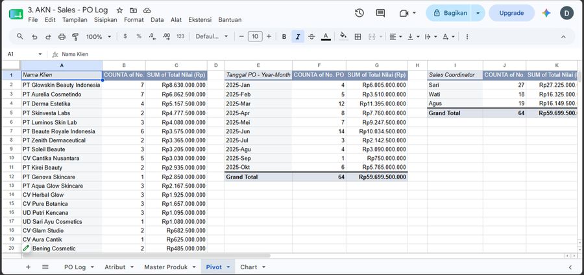Open the Ekstensi menu
The image size is (584, 275).
coord(200,19)
